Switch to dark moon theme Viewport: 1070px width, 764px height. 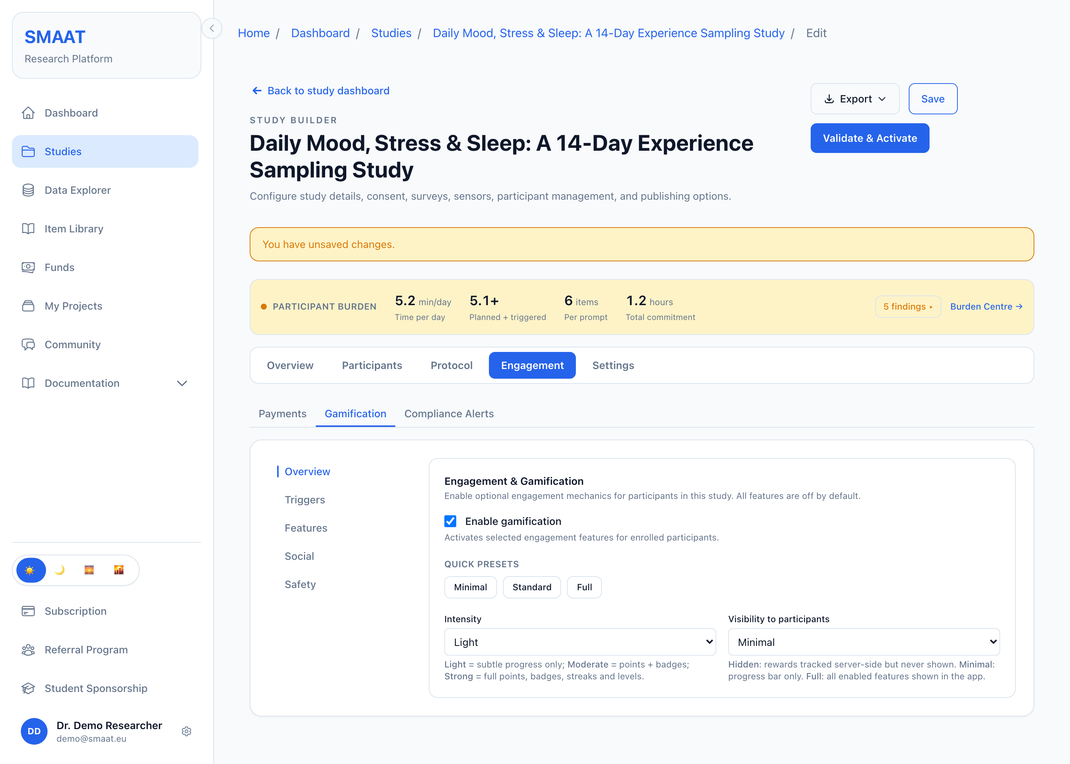click(60, 570)
